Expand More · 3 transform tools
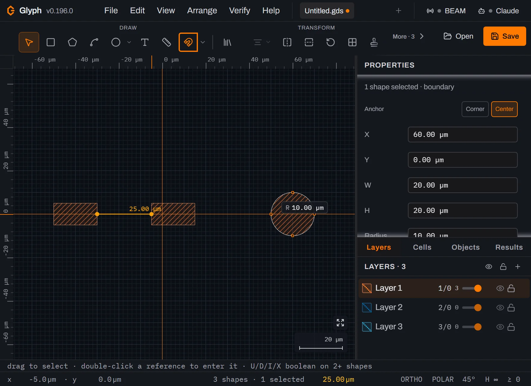This screenshot has height=386, width=531. [x=408, y=36]
